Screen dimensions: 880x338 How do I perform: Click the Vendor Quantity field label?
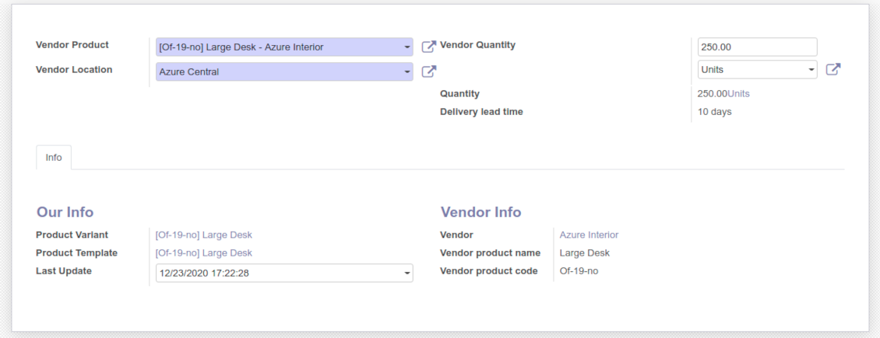(x=477, y=45)
